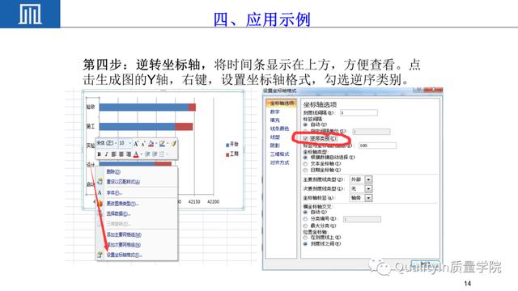
Task: Click the icon beside 重设以匹配样式
Action: pyautogui.click(x=100, y=181)
